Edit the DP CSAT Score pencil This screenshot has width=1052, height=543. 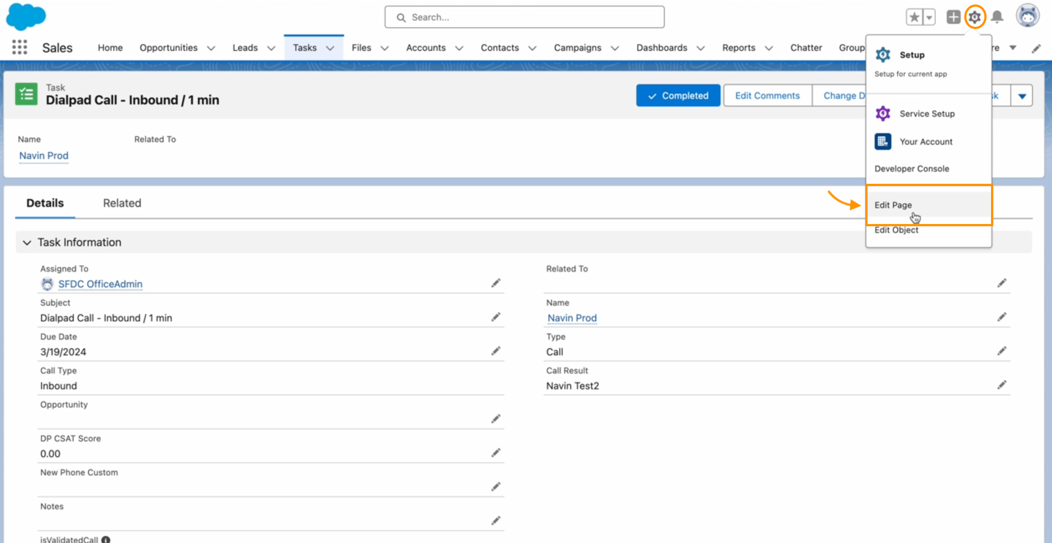tap(496, 453)
